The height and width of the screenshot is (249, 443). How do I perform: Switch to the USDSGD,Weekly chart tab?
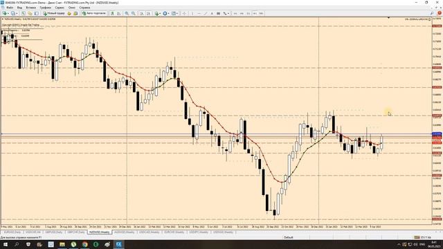coord(223,232)
